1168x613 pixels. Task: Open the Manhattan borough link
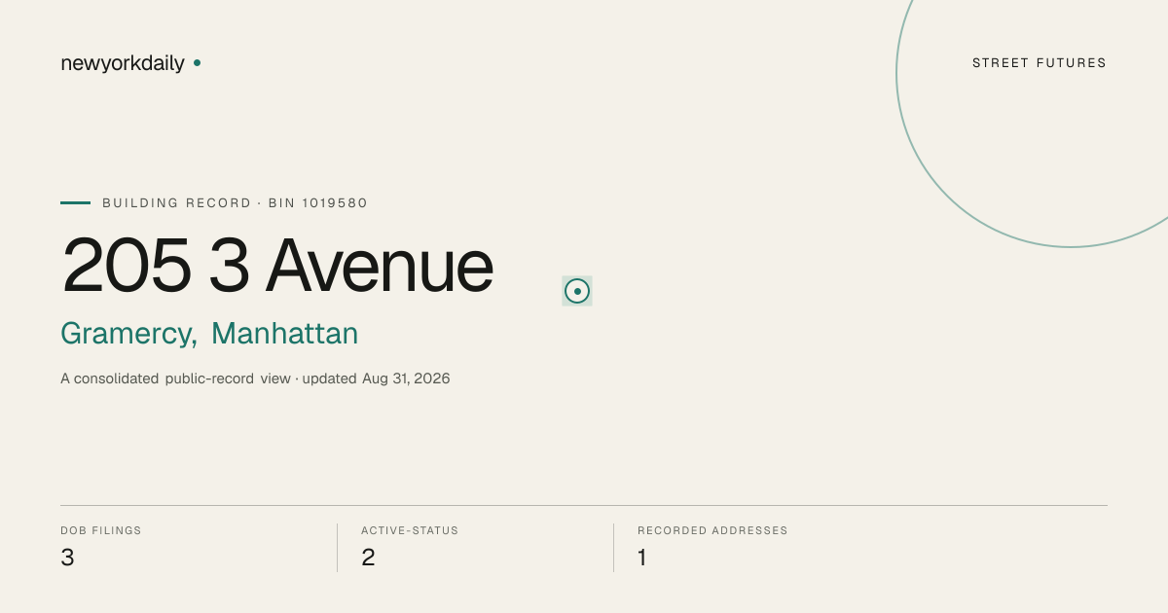(x=285, y=334)
